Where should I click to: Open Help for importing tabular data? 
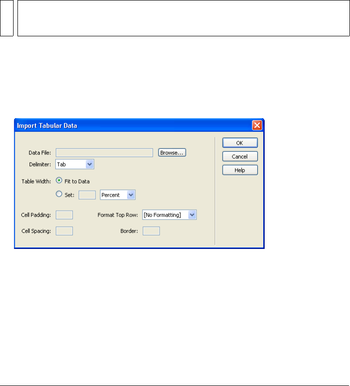[240, 170]
